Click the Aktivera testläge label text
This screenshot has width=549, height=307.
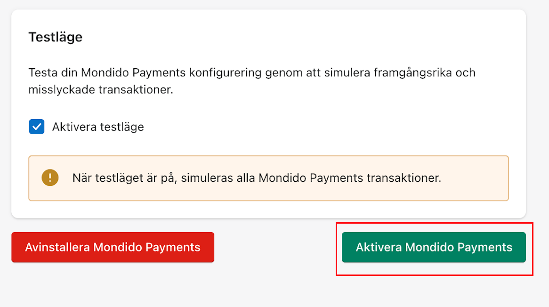(x=98, y=127)
